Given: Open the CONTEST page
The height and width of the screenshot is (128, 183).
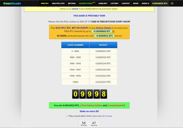Looking at the screenshot, I should tap(126, 3).
